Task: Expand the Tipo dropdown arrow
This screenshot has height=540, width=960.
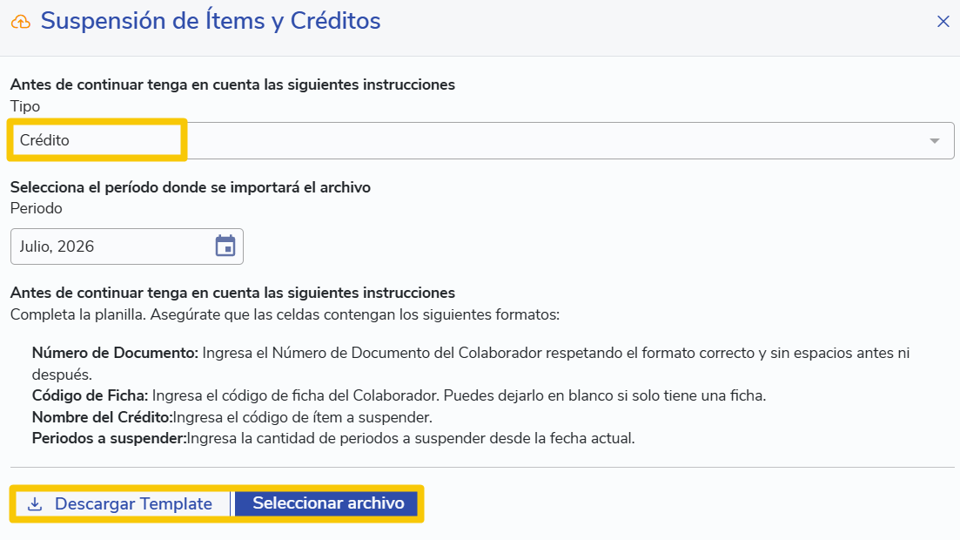Action: pos(934,141)
